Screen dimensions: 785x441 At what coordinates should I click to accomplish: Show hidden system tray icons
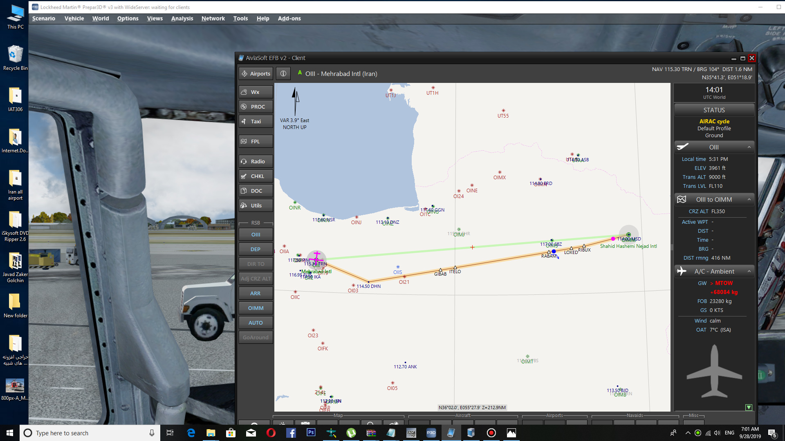click(x=688, y=433)
